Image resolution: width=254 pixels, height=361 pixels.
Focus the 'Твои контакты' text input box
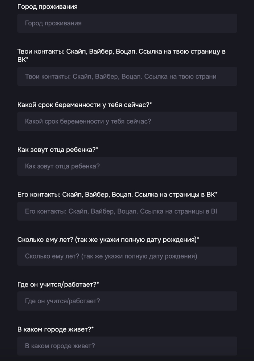click(x=127, y=77)
